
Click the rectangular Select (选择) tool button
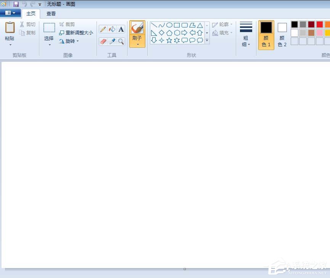coord(49,31)
